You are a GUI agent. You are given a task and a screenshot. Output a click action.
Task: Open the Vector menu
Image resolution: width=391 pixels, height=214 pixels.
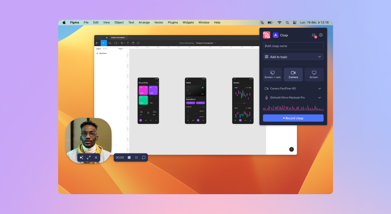coord(159,23)
